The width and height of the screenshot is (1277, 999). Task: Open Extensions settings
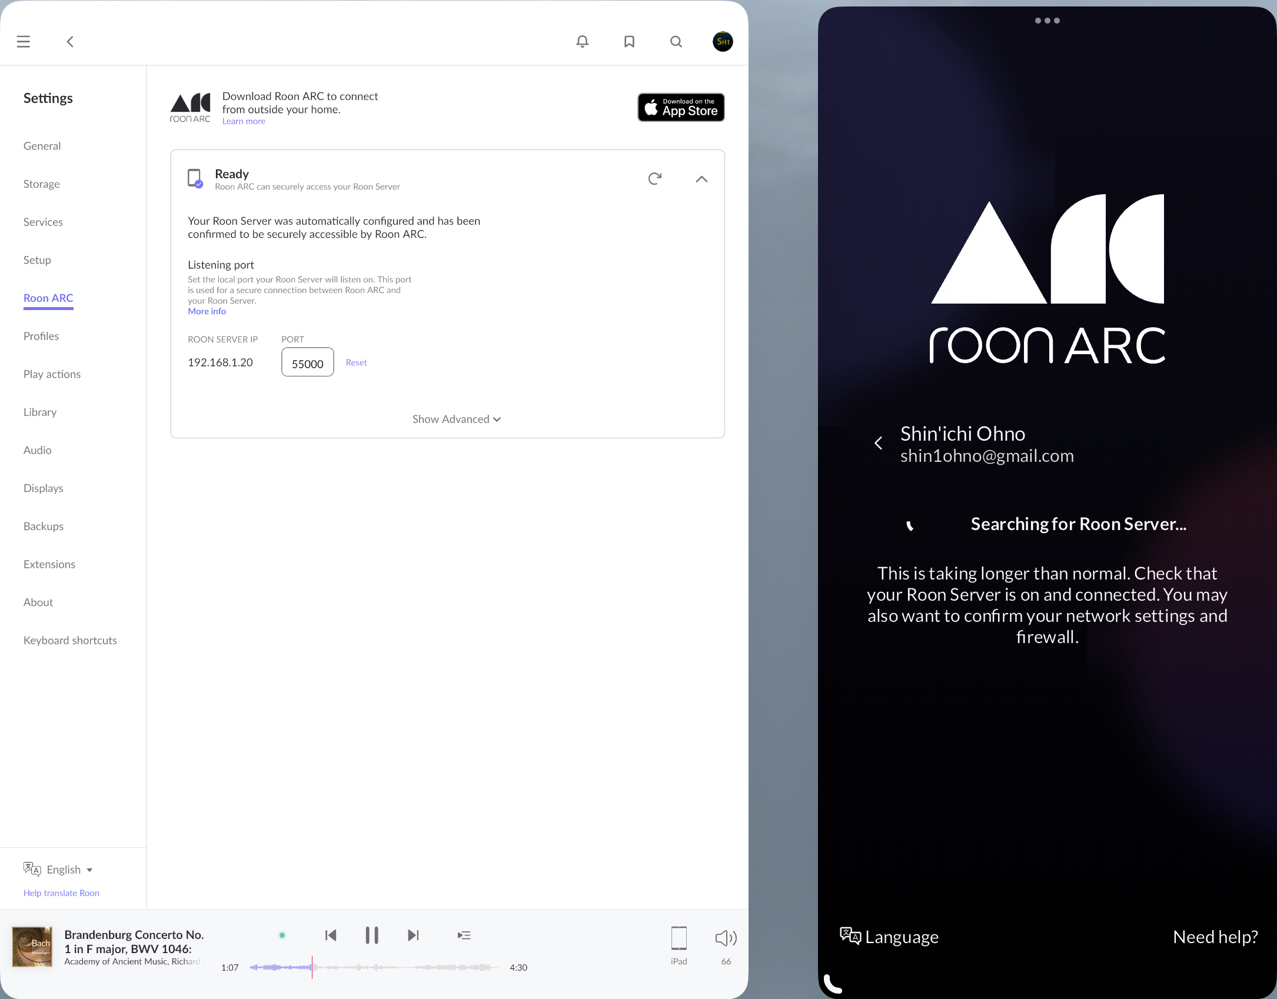(49, 565)
